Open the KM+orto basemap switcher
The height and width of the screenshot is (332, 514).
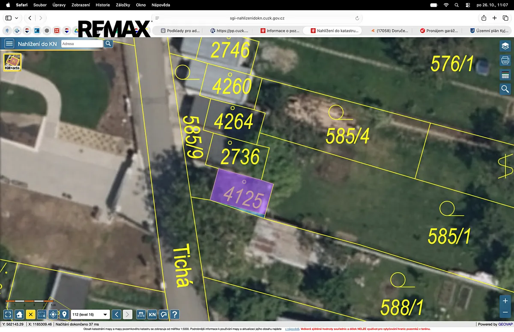pos(12,62)
